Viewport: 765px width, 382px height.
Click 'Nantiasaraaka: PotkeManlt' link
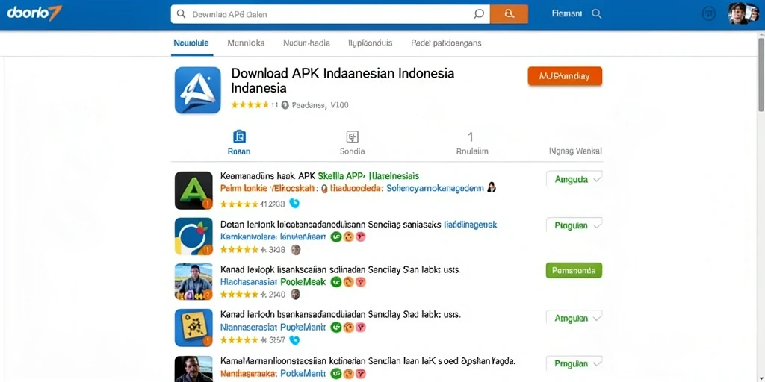click(273, 375)
